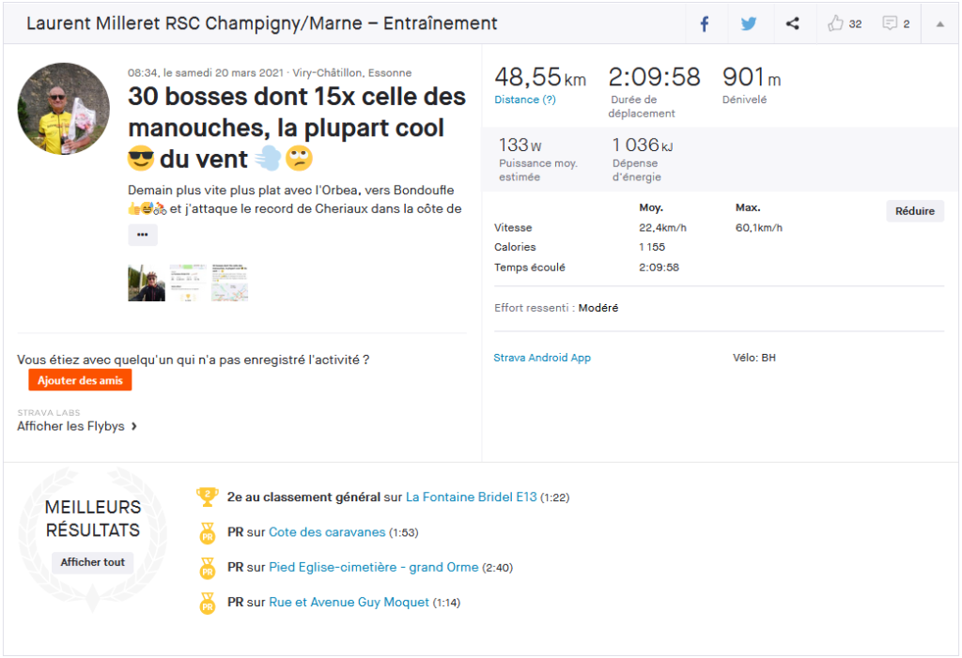Open the first activity photo thumbnail
The width and height of the screenshot is (962, 658).
[147, 283]
